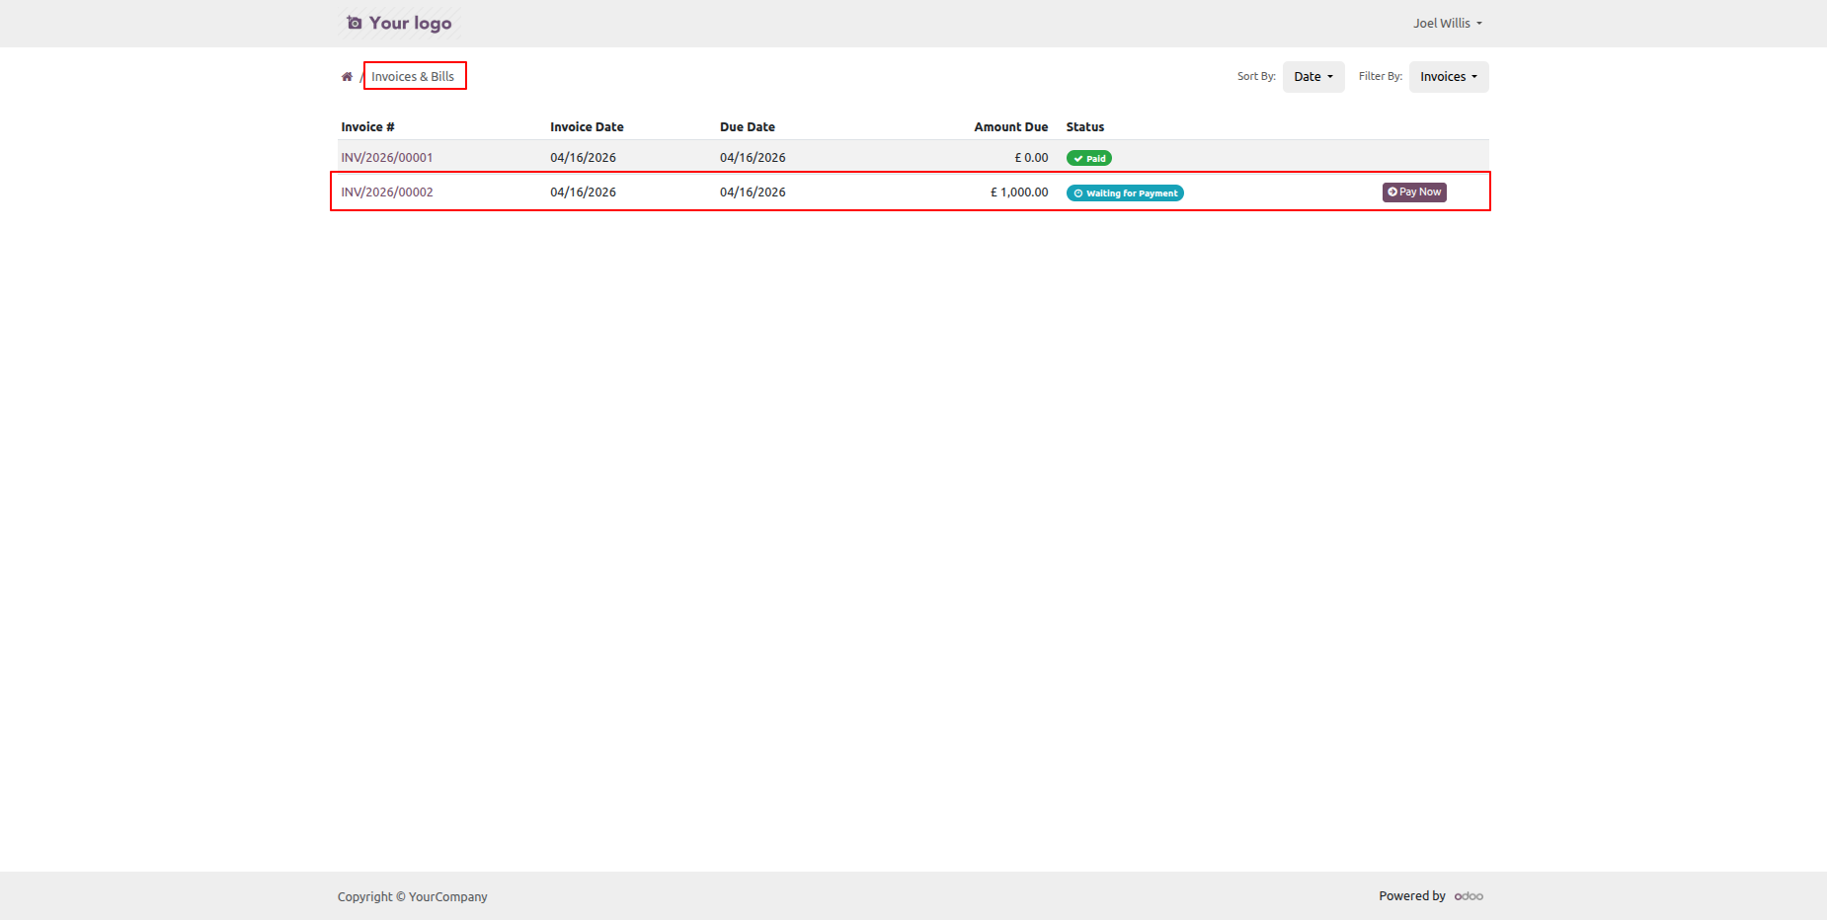Click the Amount Due column header
The width and height of the screenshot is (1827, 920).
(x=1011, y=127)
